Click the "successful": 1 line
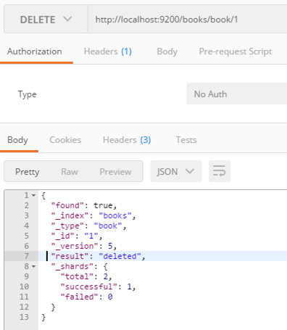 pyautogui.click(x=98, y=286)
